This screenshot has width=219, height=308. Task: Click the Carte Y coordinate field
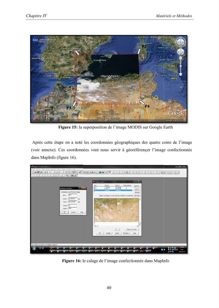tap(73, 201)
